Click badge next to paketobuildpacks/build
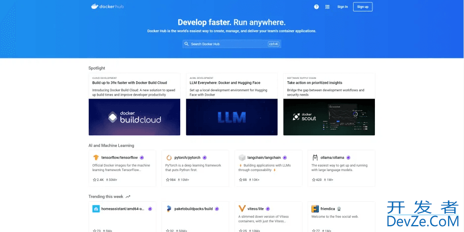The height and width of the screenshot is (232, 464). pyautogui.click(x=217, y=209)
